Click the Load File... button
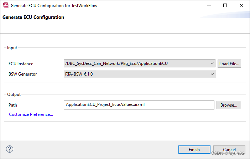250x159 pixels. [229, 64]
